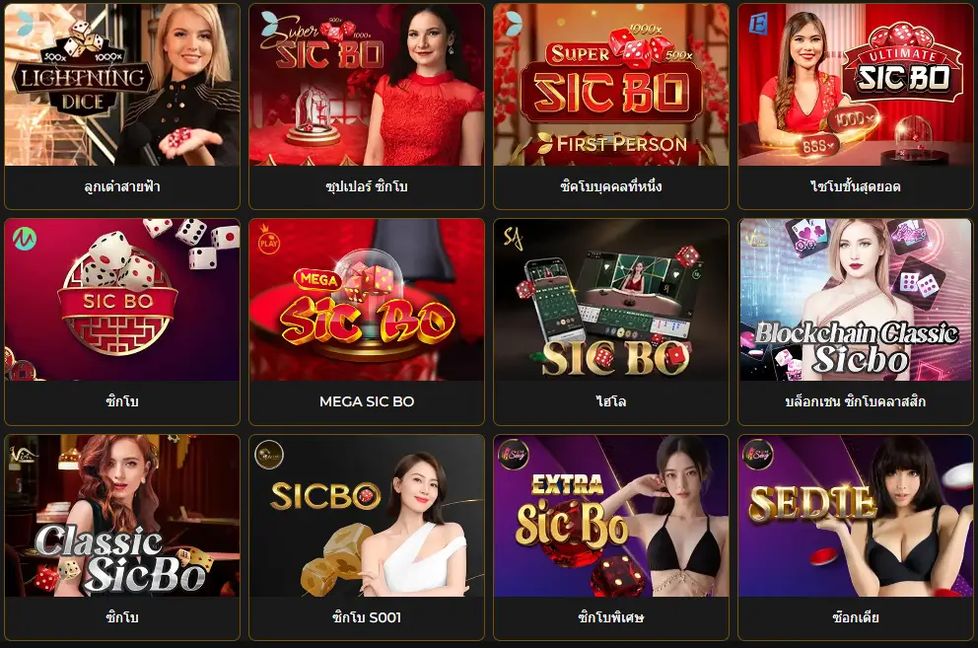The image size is (978, 648).
Task: Click provider logo on Classic SicBo card
Action: [23, 455]
